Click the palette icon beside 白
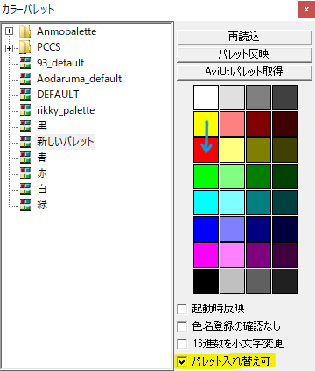This screenshot has height=371, width=315. 25,189
